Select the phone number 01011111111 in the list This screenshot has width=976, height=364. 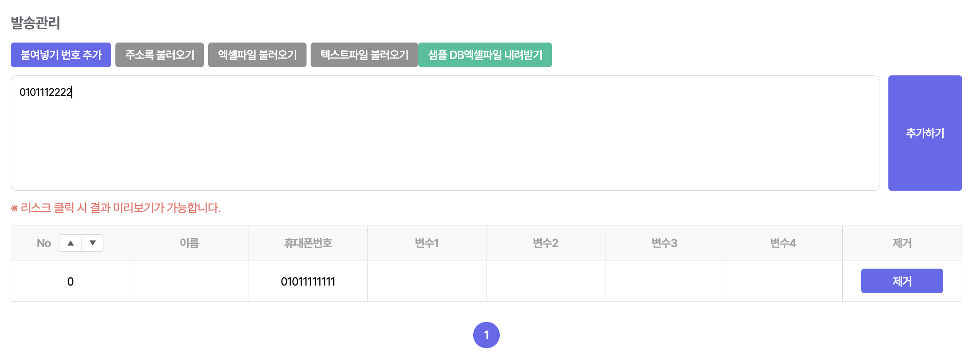point(308,281)
